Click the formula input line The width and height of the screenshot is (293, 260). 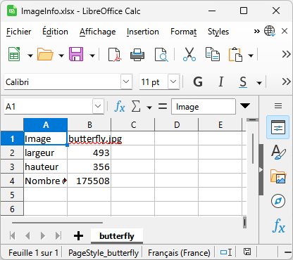204,107
